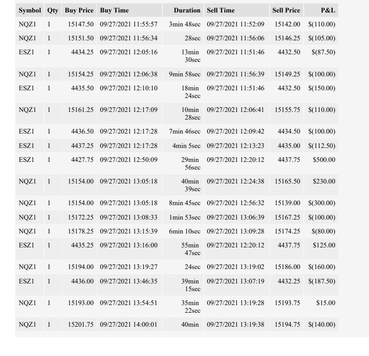
Task: Click the $(300.00) loss cell
Action: point(321,203)
